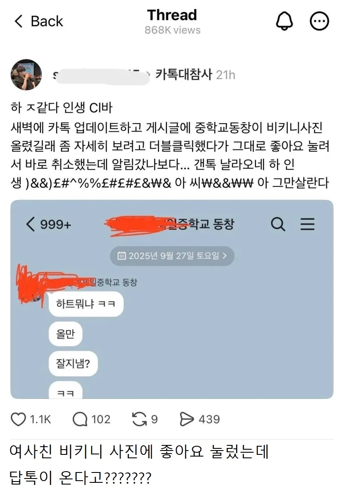The width and height of the screenshot is (344, 494).
Task: Tap the notification bell icon
Action: pyautogui.click(x=285, y=21)
